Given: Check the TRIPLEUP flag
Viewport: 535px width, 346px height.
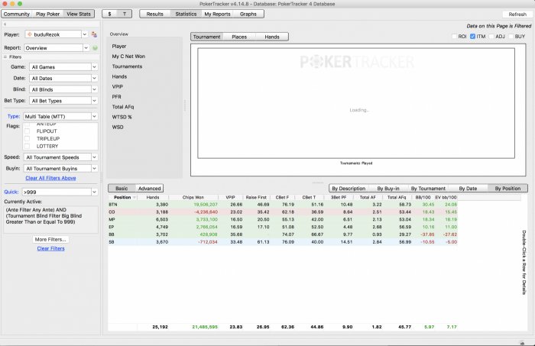Looking at the screenshot, I should [x=27, y=139].
